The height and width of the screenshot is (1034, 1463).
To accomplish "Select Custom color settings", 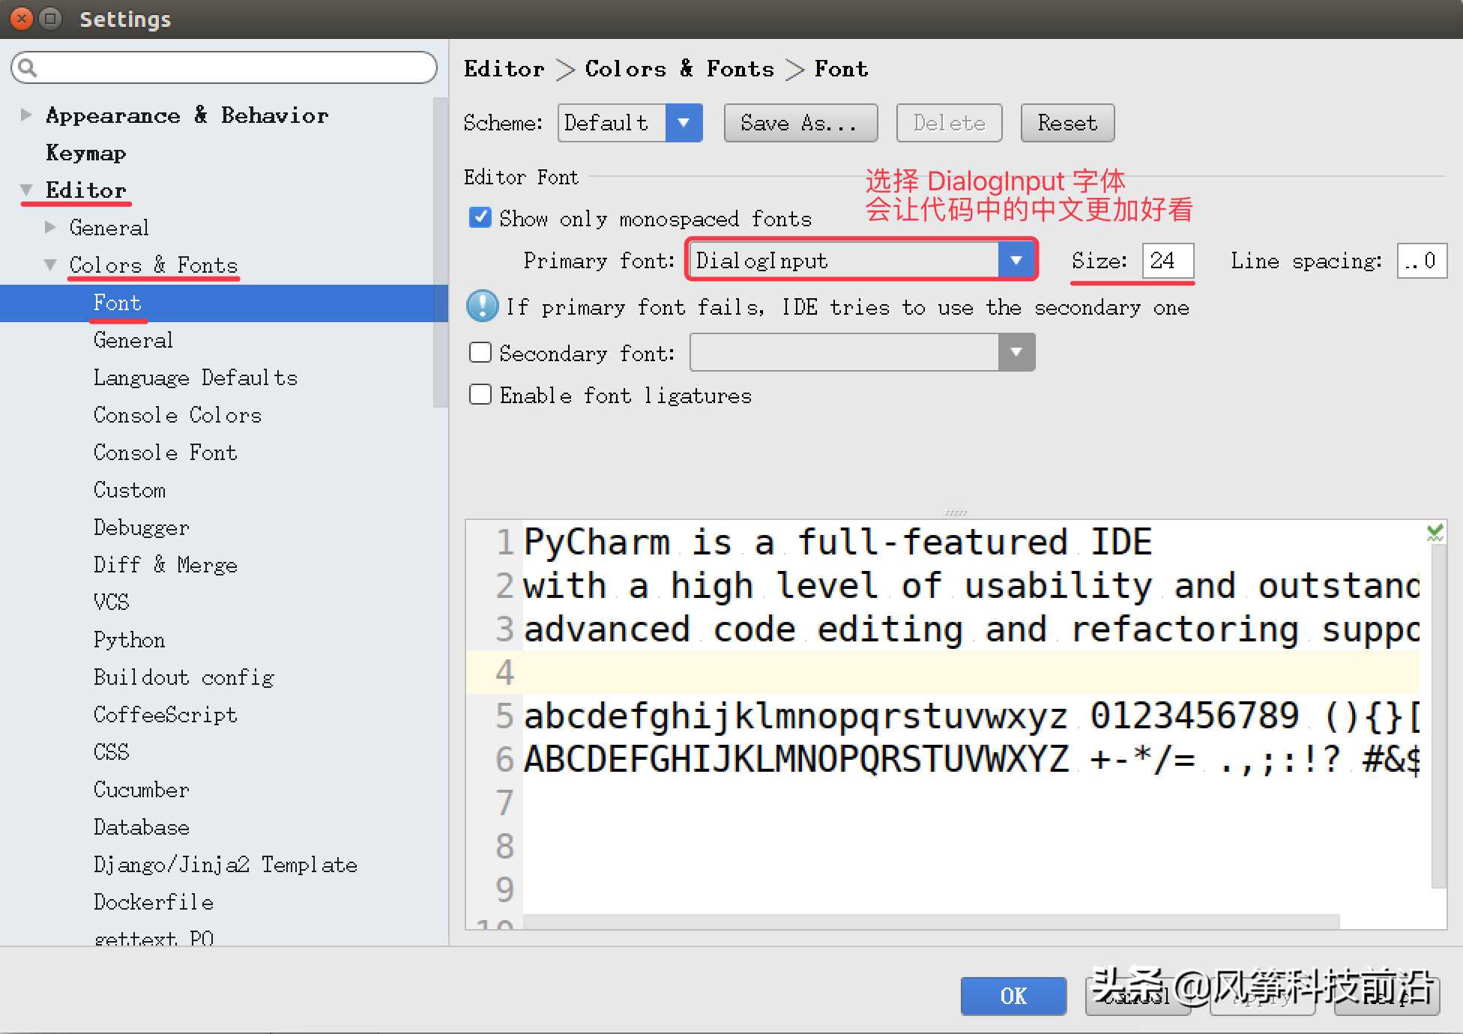I will click(x=129, y=490).
